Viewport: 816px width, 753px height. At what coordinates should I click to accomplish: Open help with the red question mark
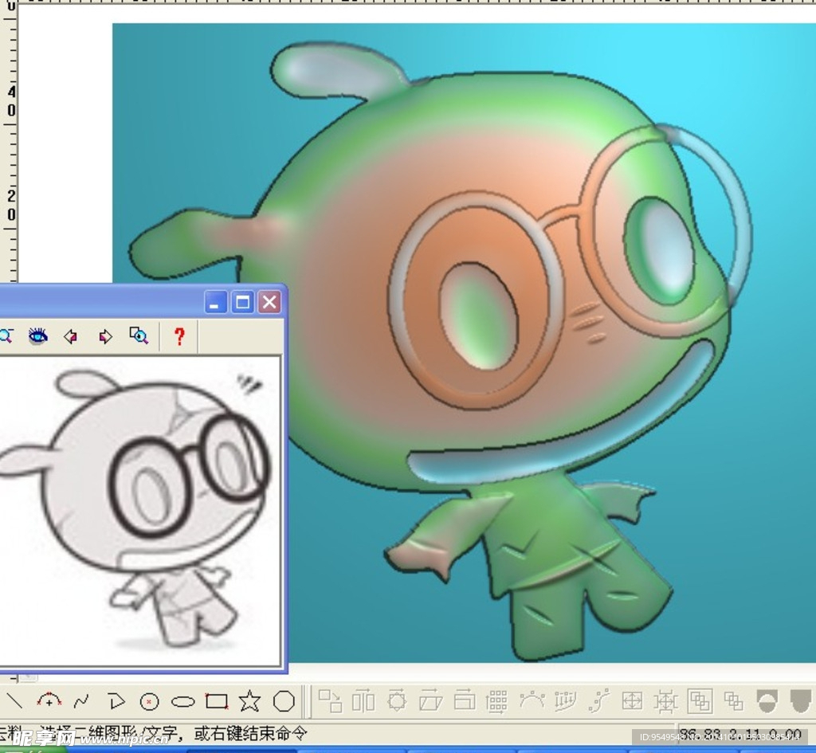point(178,336)
